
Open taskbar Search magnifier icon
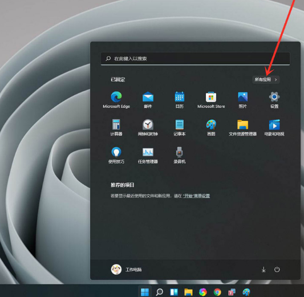[159, 292]
